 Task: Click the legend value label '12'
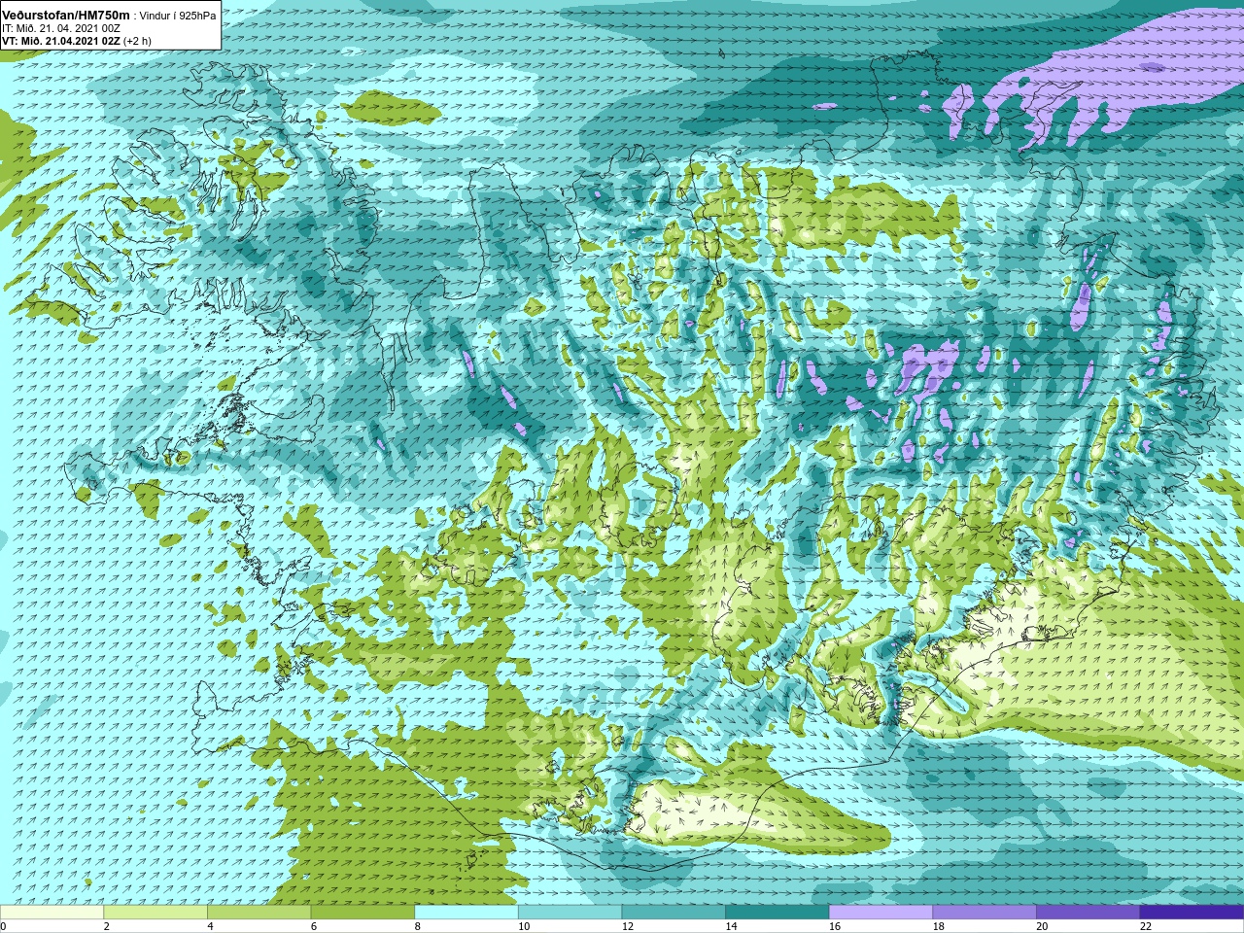(628, 926)
